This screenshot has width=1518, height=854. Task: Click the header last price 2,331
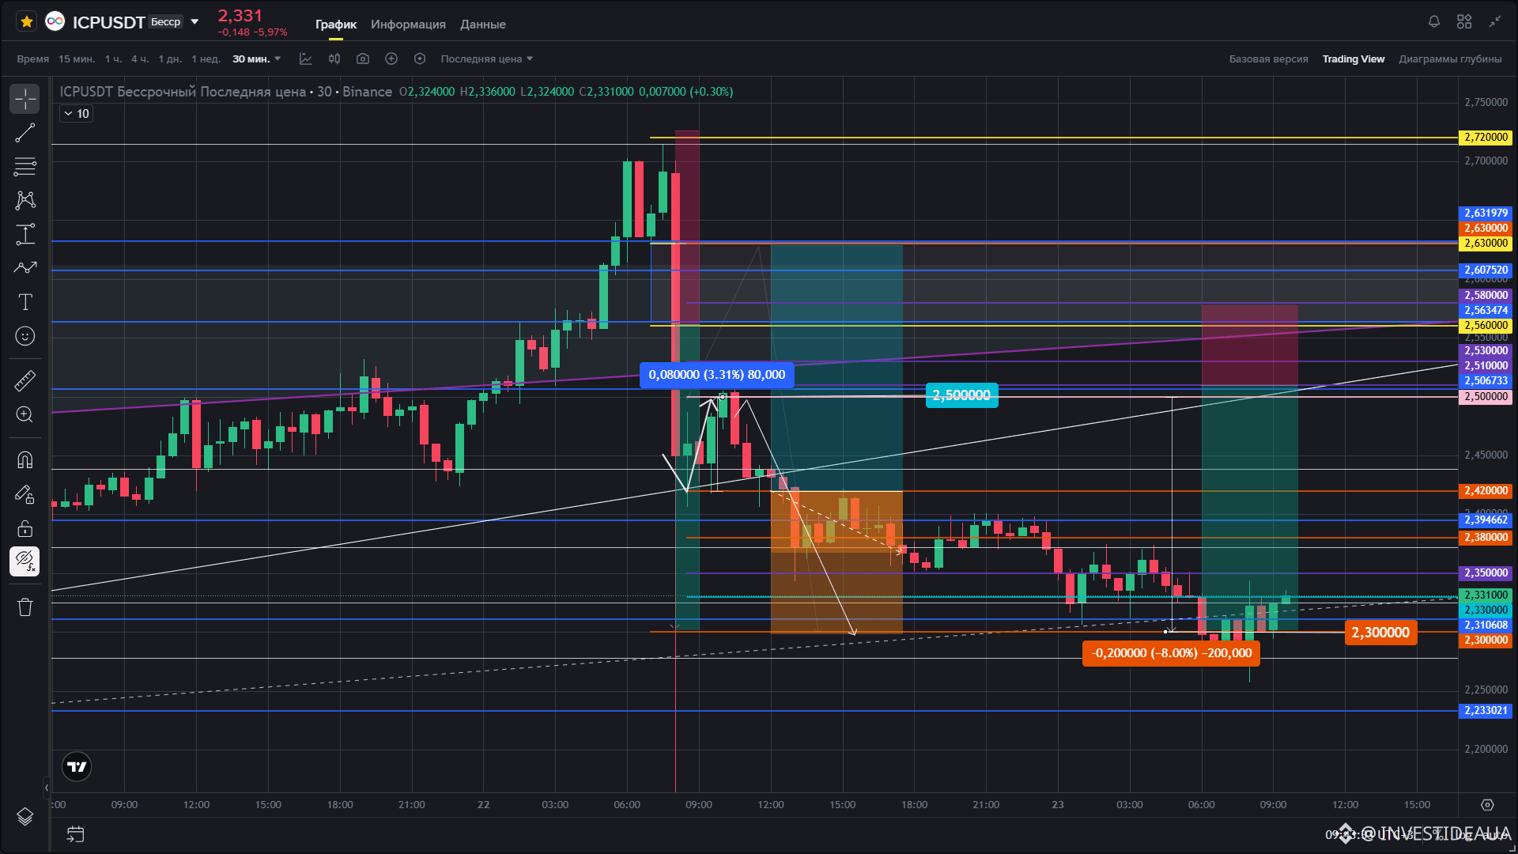[x=240, y=16]
